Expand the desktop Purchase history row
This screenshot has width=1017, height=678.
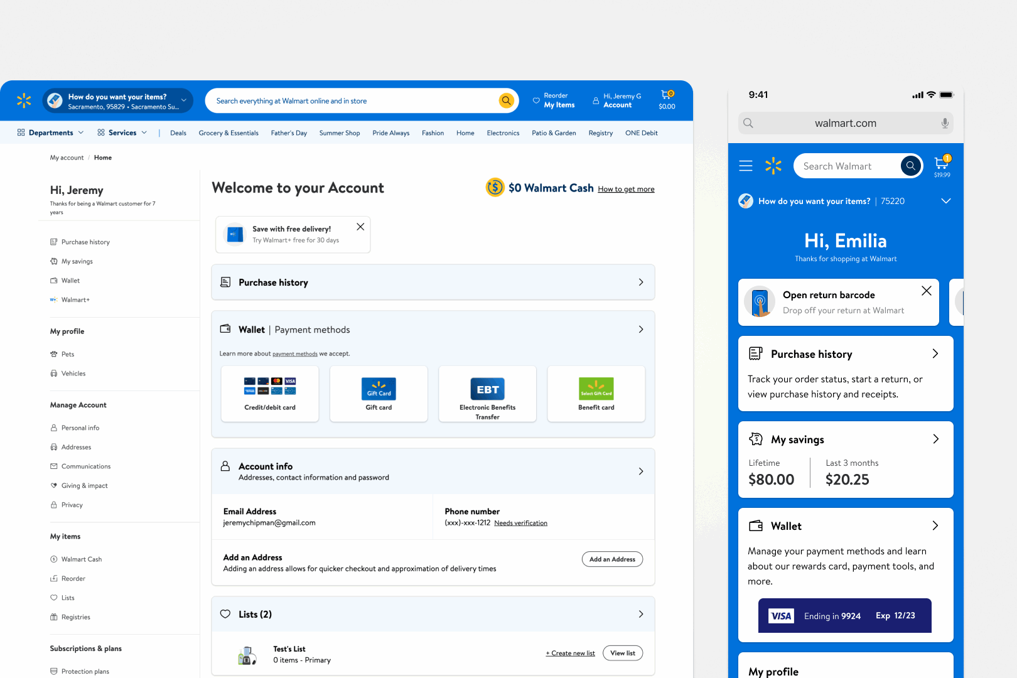pos(640,282)
